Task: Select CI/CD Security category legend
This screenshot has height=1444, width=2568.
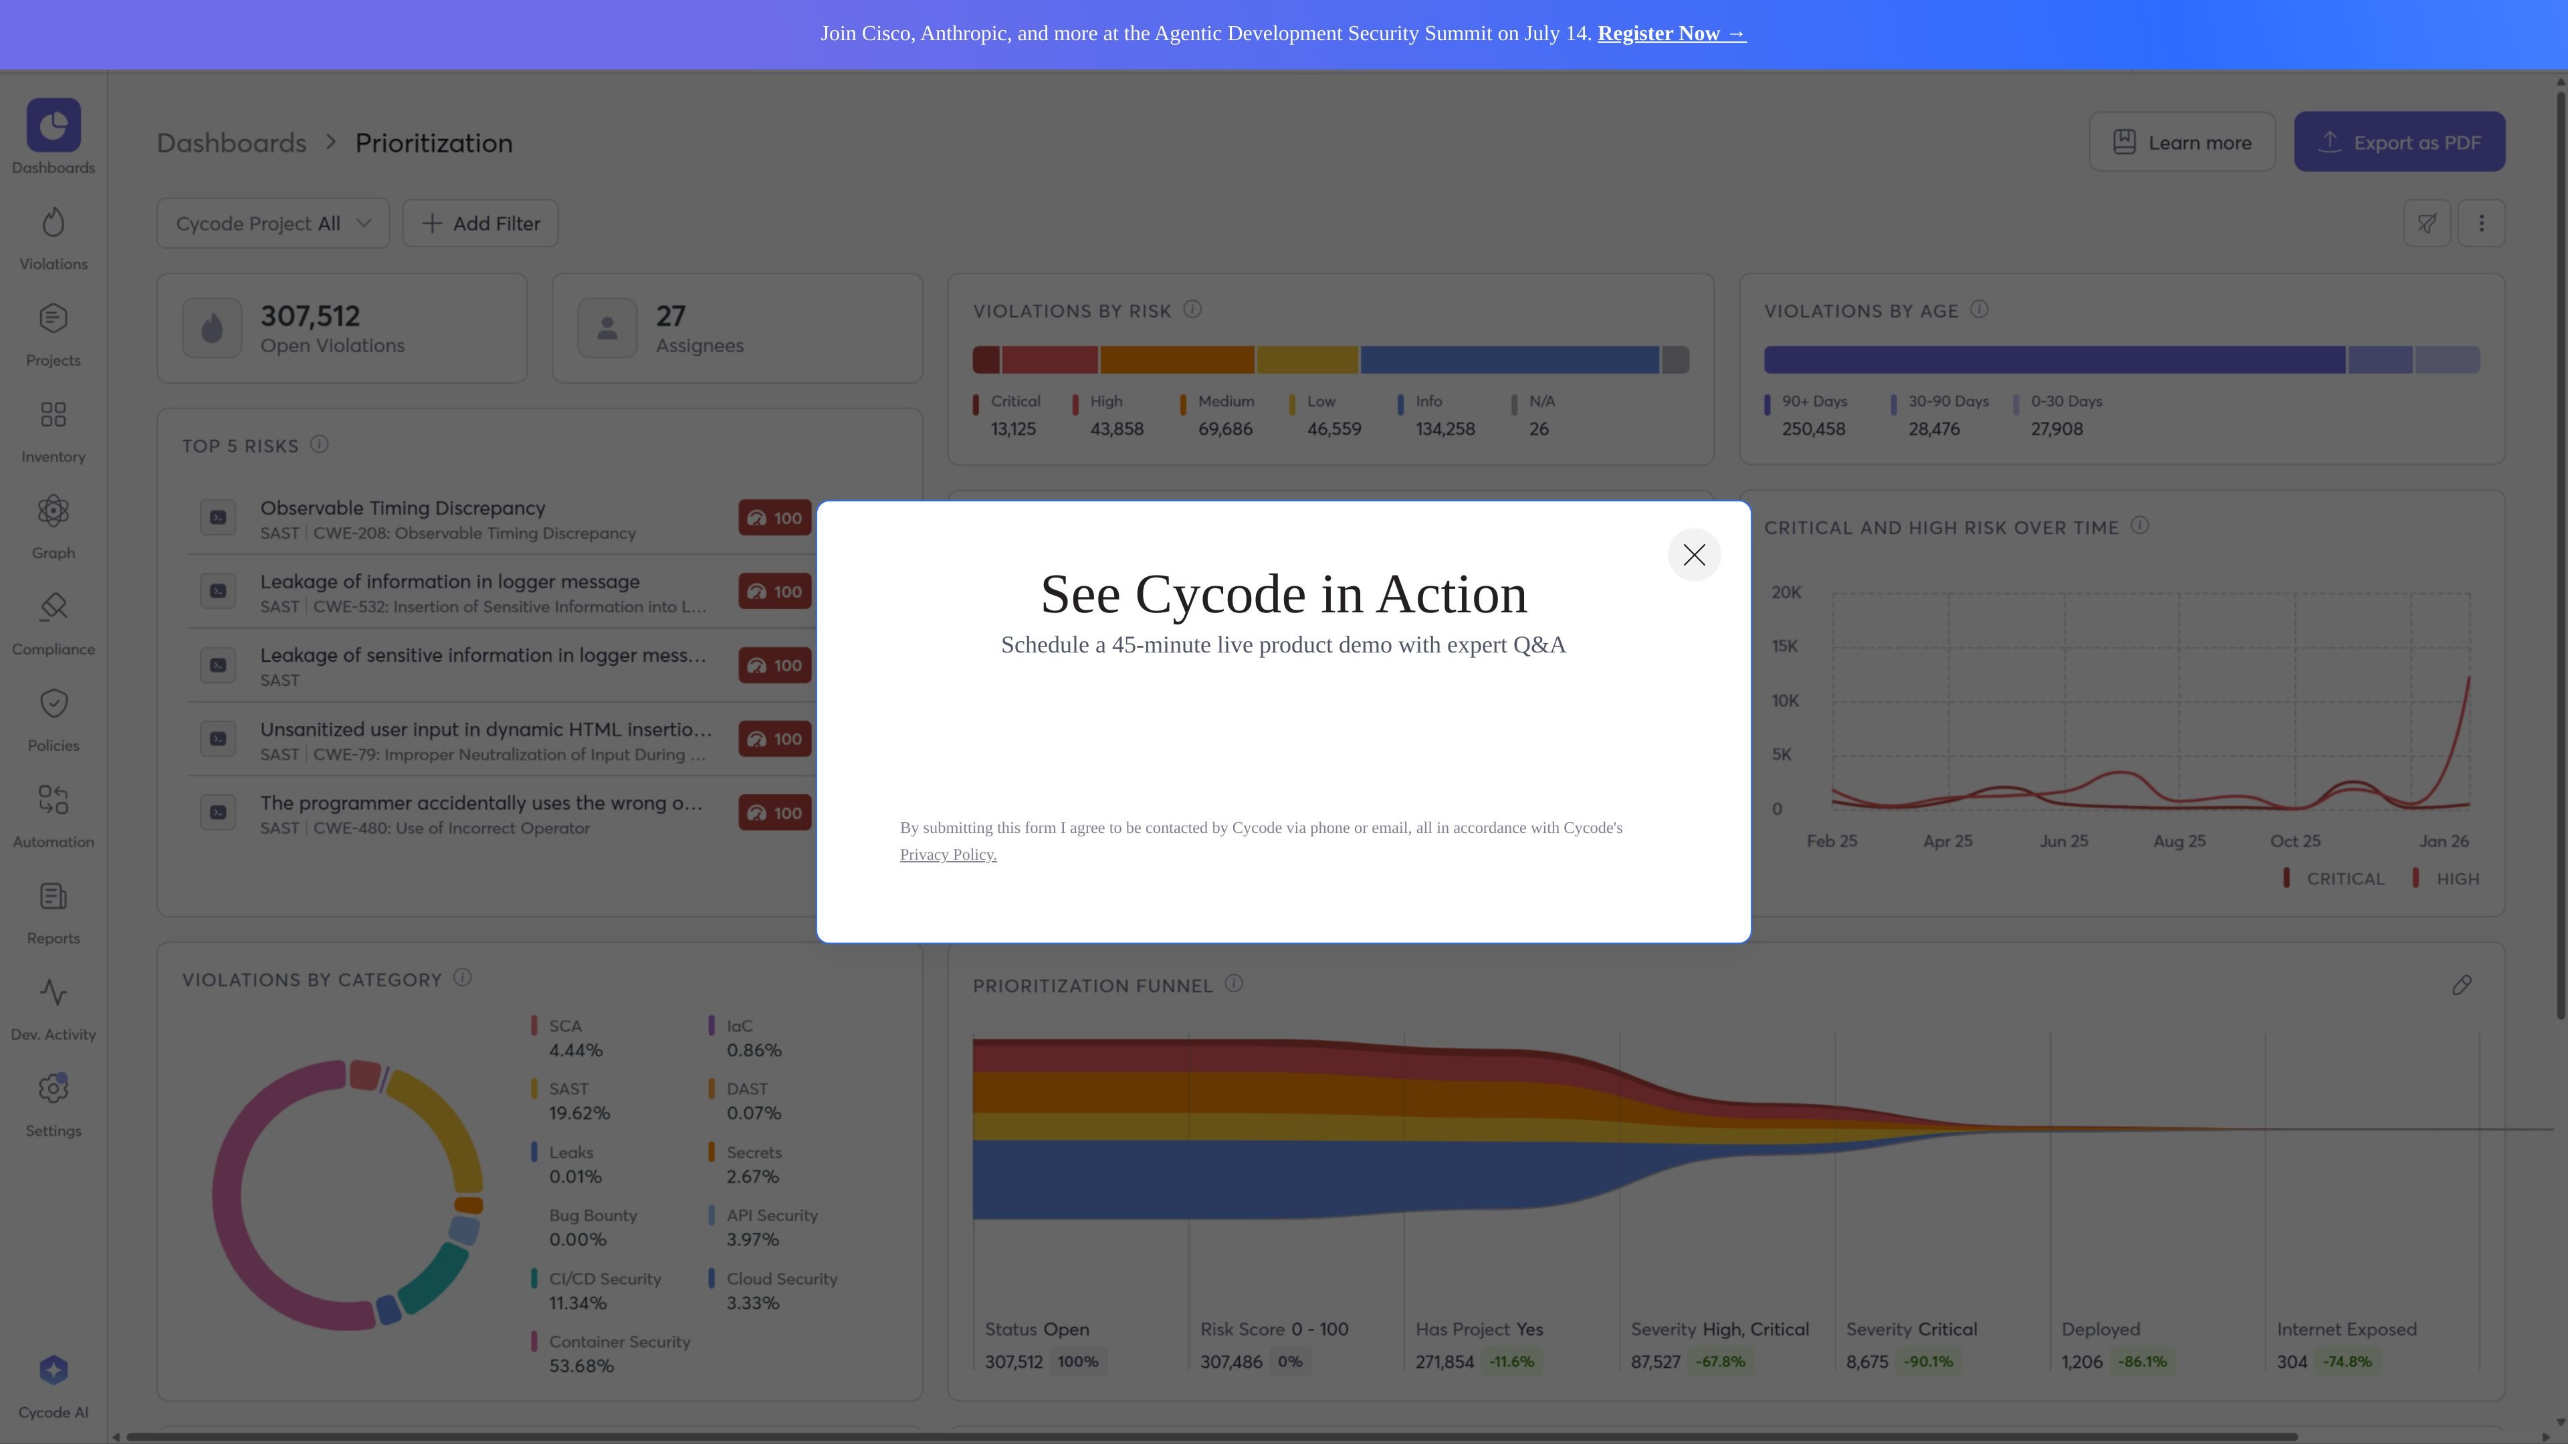Action: 596,1290
